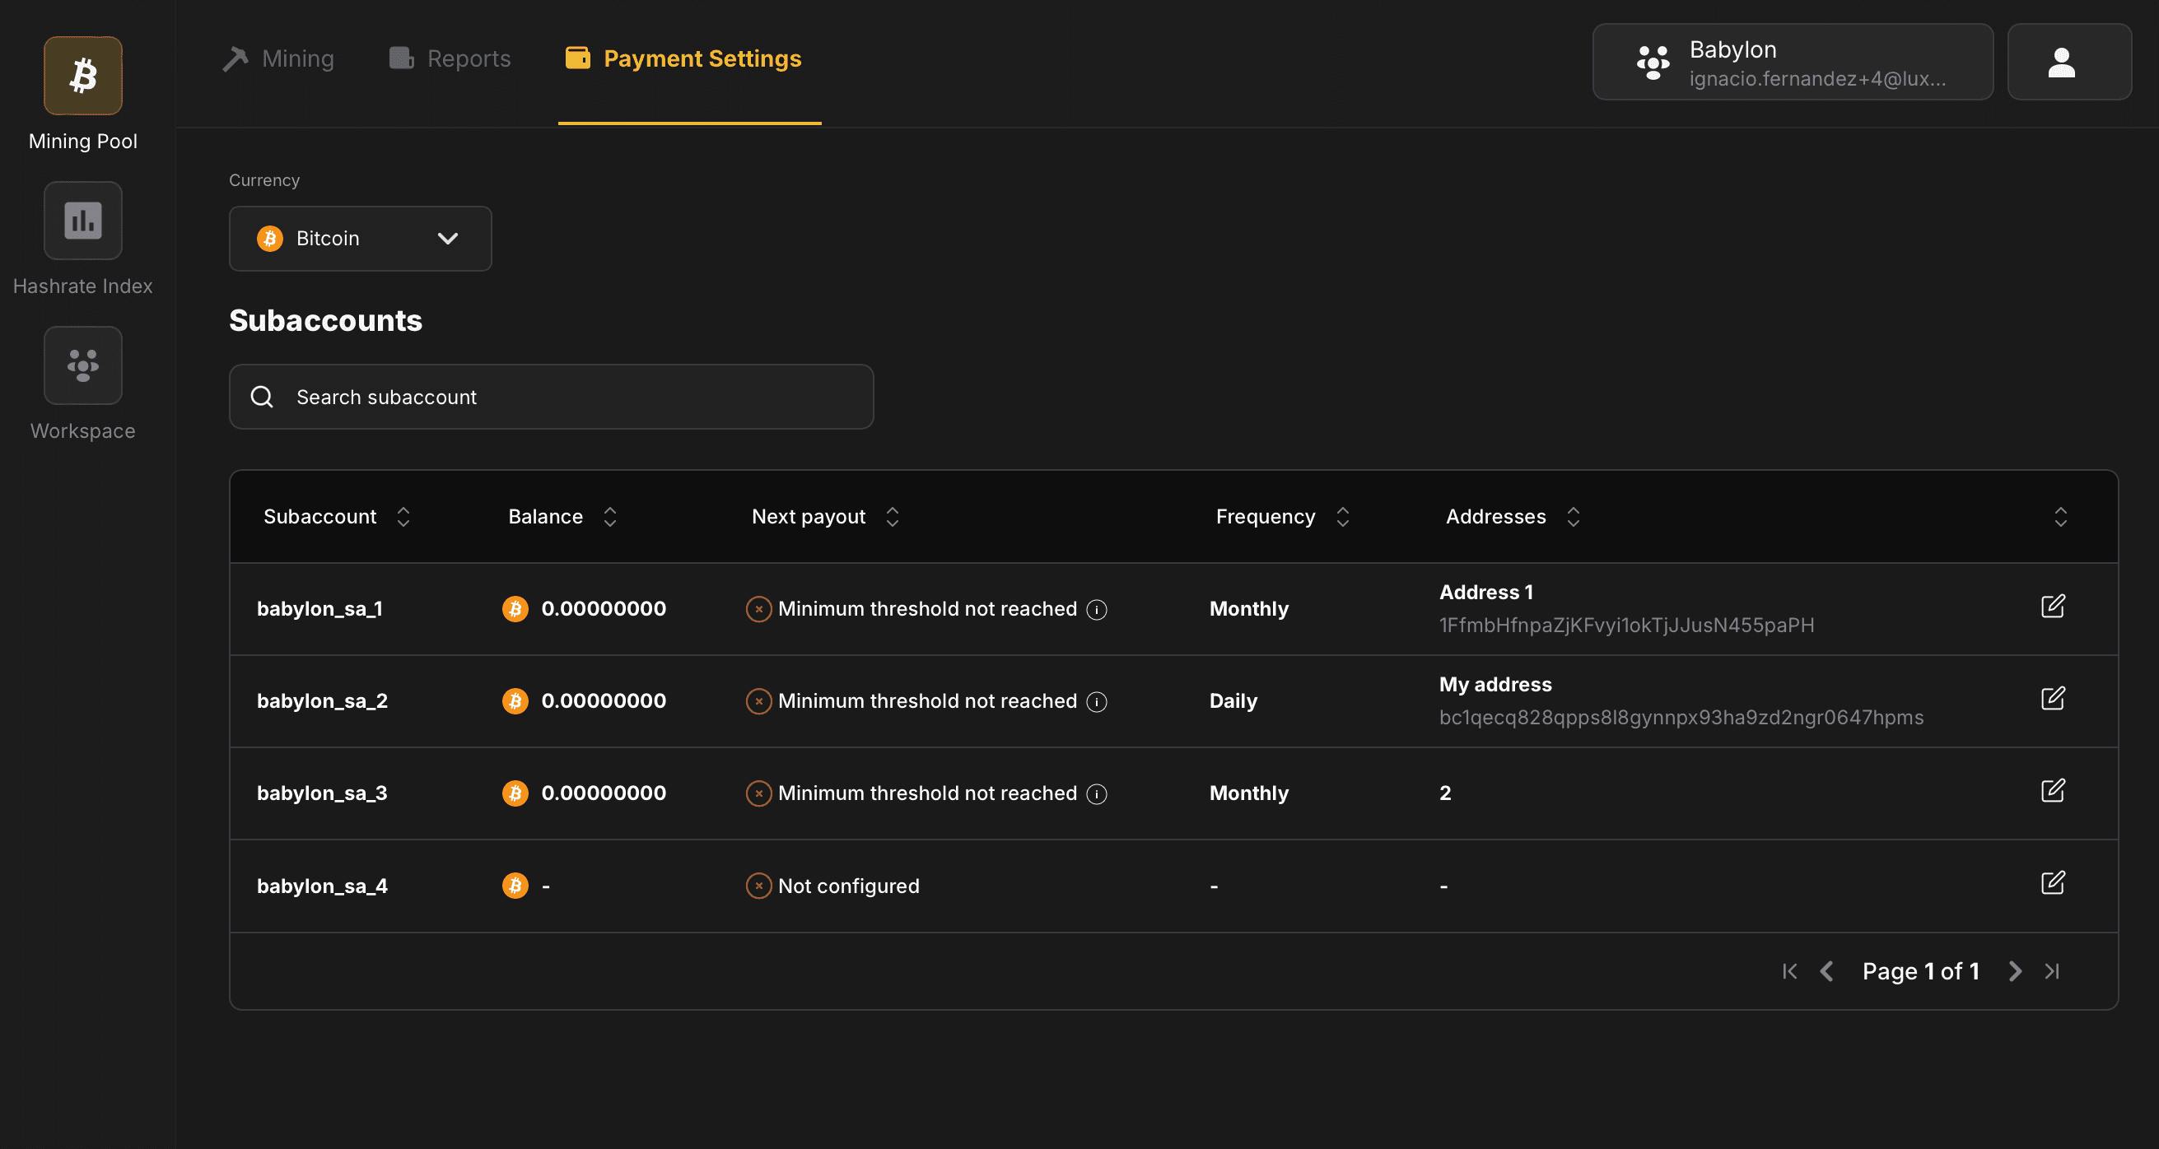Screen dimensions: 2159x1149
Task: Go to the last page
Action: [2053, 971]
